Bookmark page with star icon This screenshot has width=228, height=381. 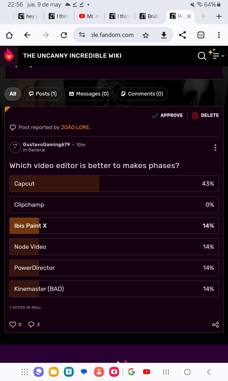pyautogui.click(x=146, y=35)
